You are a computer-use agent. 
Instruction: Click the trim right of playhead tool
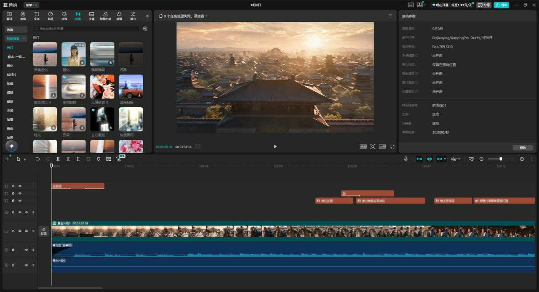coord(78,159)
